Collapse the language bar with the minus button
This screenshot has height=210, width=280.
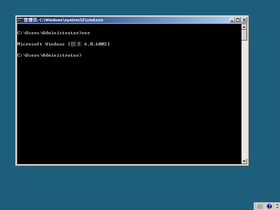pyautogui.click(x=277, y=205)
